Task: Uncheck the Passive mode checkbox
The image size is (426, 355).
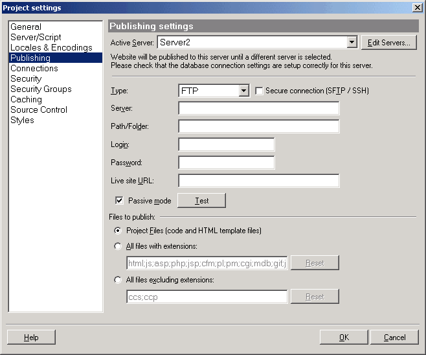Action: (119, 201)
